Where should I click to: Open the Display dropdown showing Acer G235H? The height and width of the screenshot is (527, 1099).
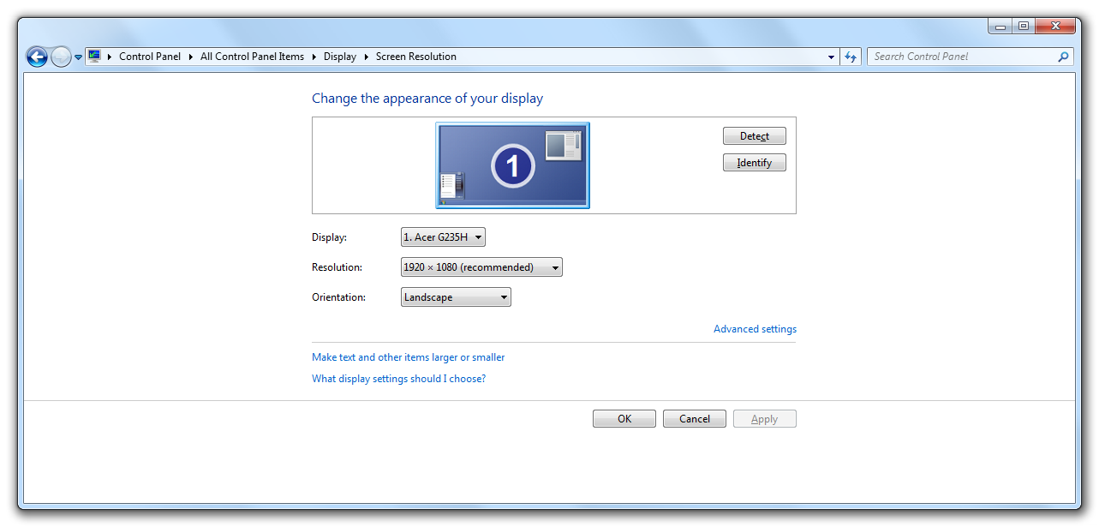[x=443, y=237]
